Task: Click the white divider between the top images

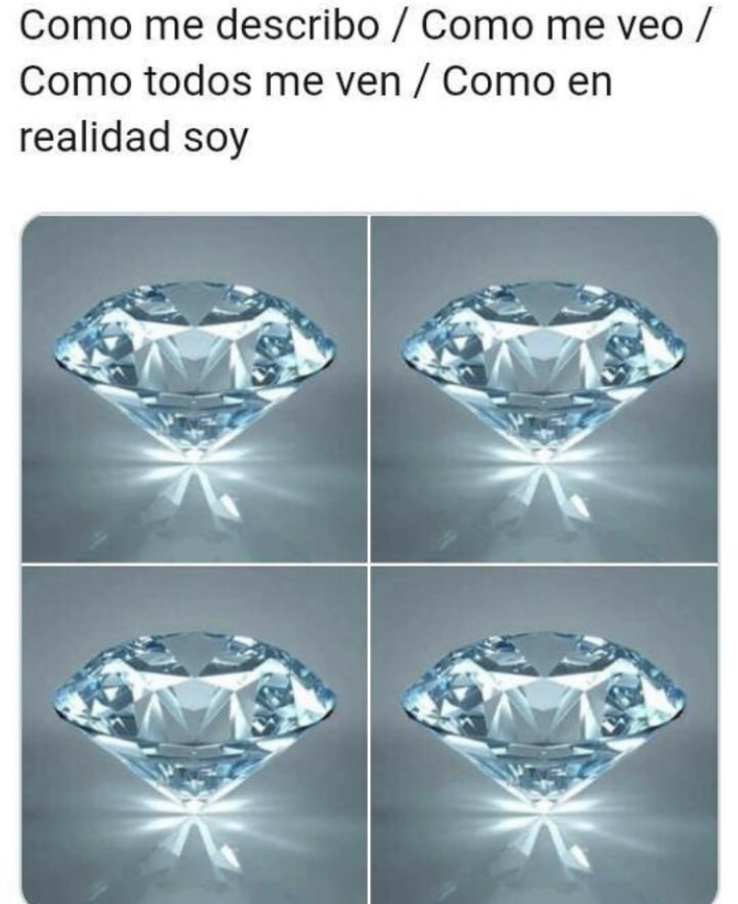Action: pyautogui.click(x=369, y=389)
